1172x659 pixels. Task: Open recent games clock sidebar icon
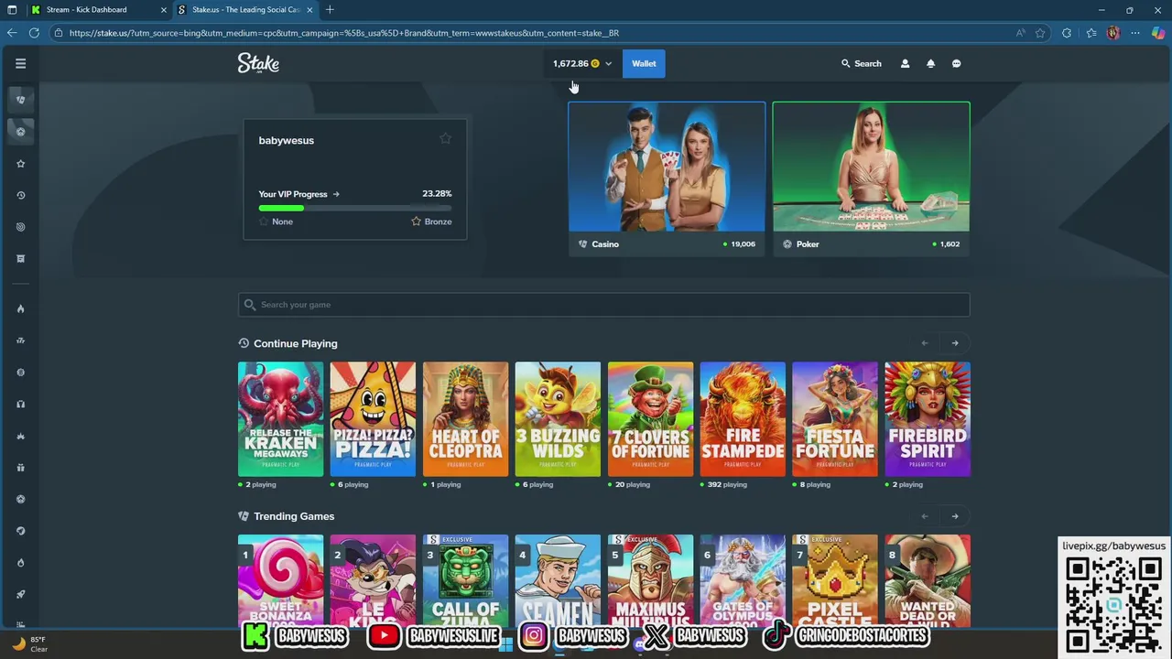(20, 195)
